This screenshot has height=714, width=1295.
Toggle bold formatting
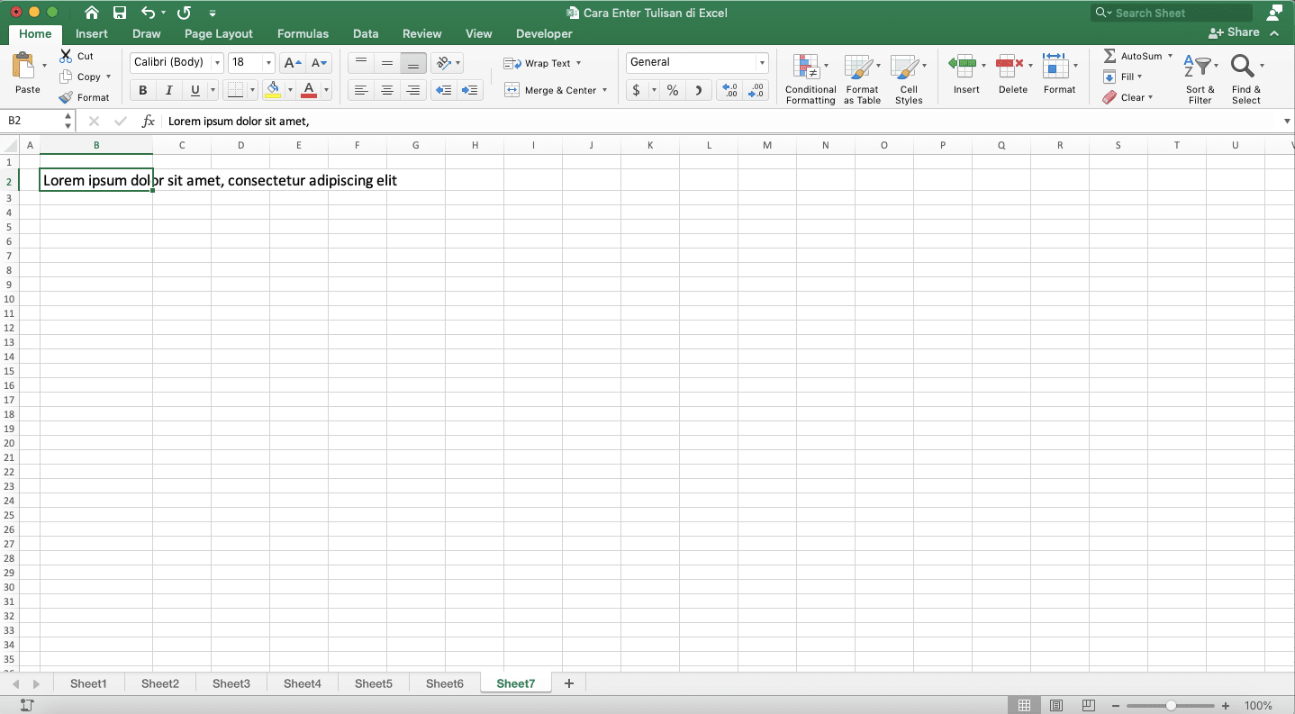point(142,90)
